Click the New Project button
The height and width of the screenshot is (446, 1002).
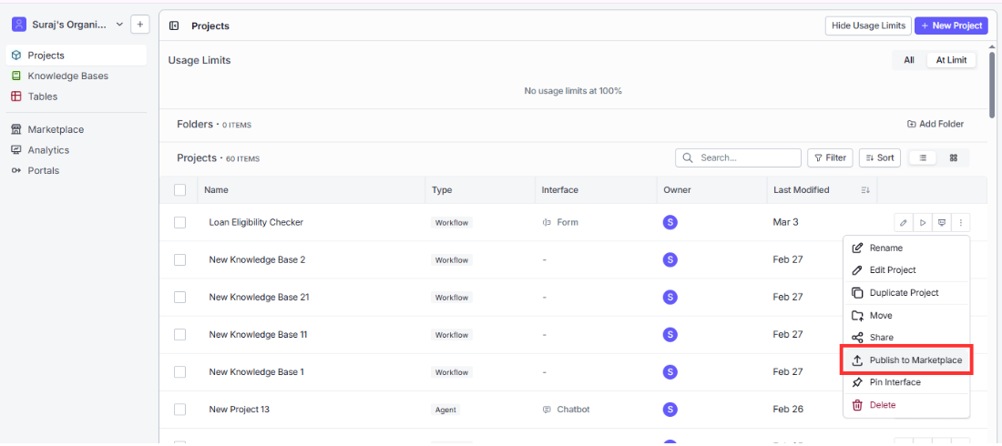pos(951,25)
